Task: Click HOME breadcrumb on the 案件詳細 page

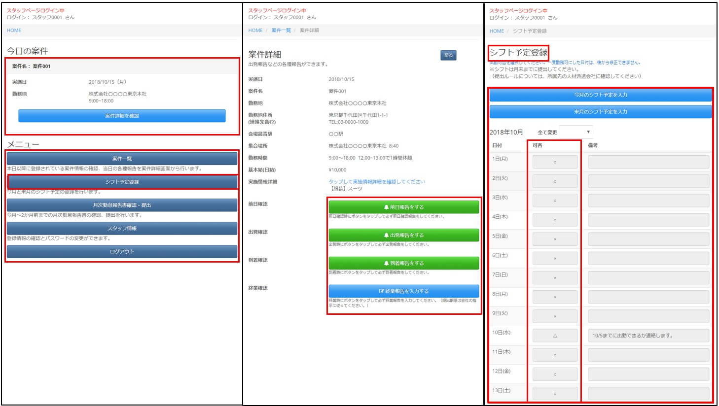Action: 255,31
